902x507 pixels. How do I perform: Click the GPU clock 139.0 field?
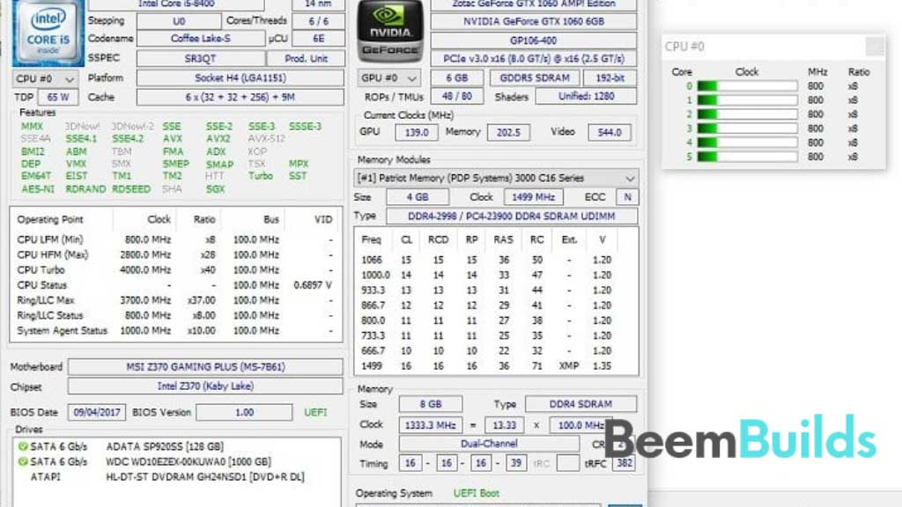[417, 132]
